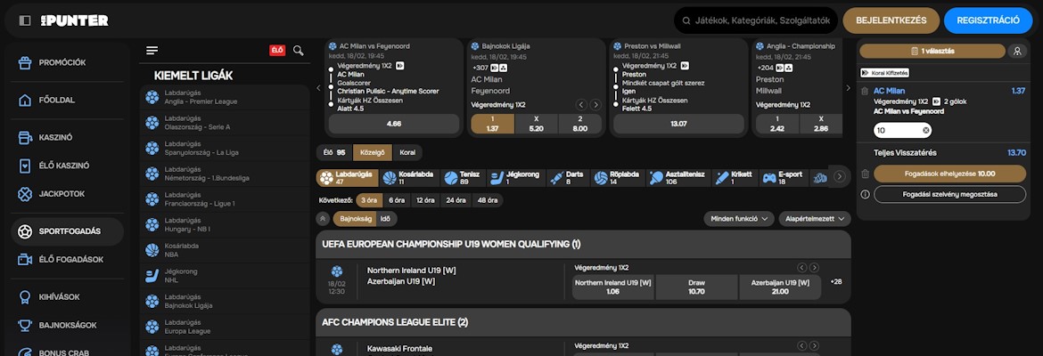The height and width of the screenshot is (356, 1043).
Task: Select the E-sport filter
Action: click(783, 178)
